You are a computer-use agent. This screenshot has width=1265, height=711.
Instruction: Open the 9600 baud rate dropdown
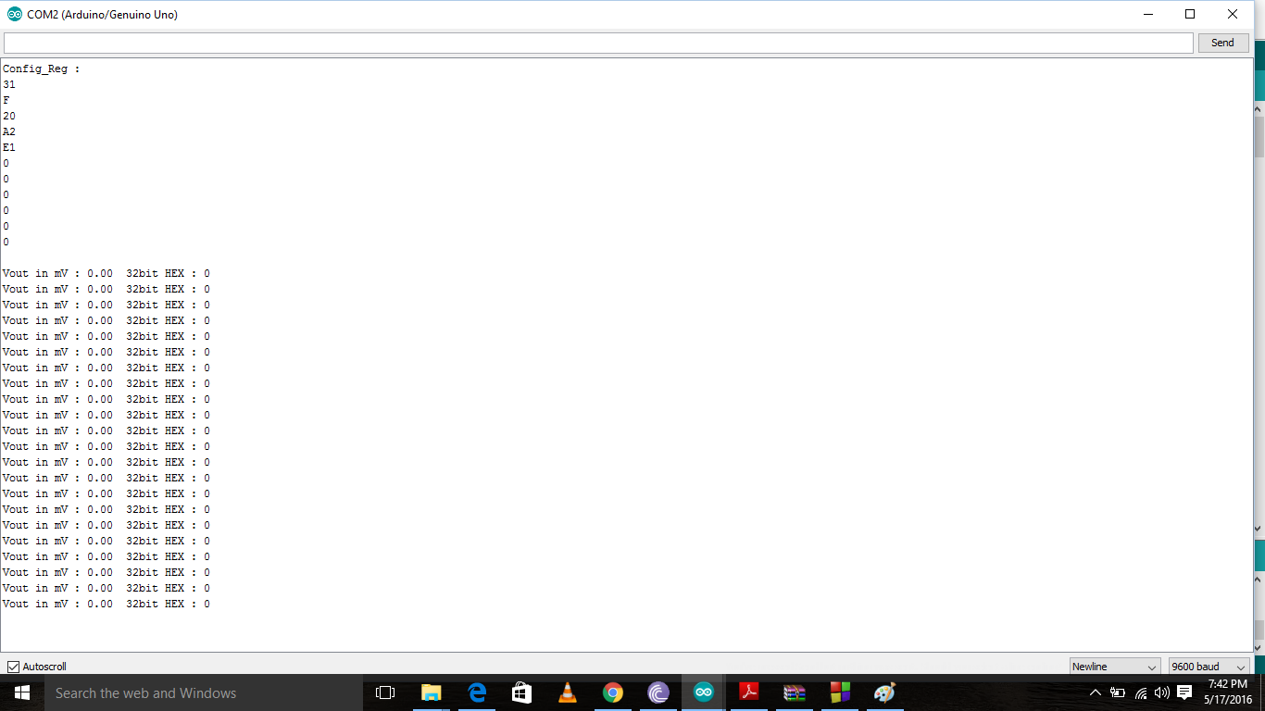(x=1209, y=667)
